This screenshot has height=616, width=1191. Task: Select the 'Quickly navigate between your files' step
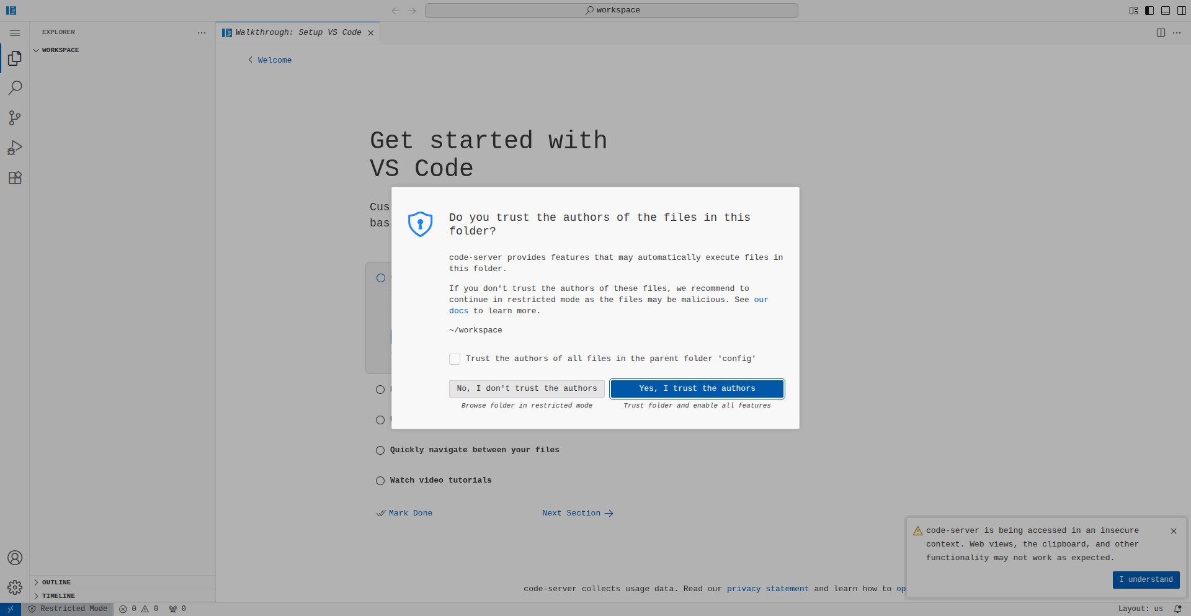474,450
